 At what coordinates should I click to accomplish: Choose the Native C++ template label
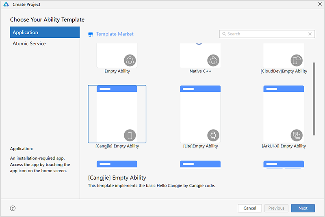200,71
